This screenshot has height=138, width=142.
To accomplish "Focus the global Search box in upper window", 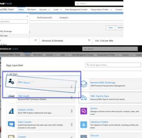I will point(99,3).
